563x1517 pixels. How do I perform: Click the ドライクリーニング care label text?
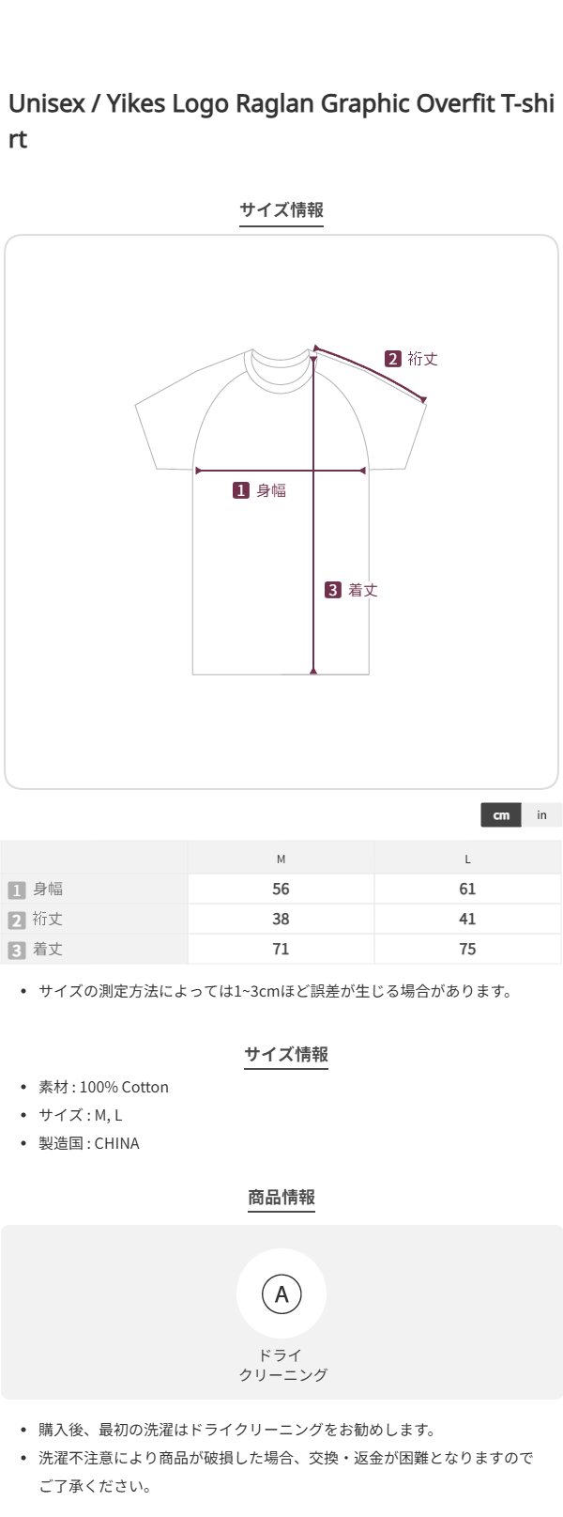(x=281, y=1365)
